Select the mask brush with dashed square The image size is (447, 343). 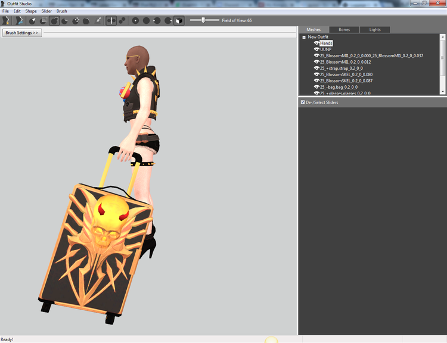pos(44,20)
